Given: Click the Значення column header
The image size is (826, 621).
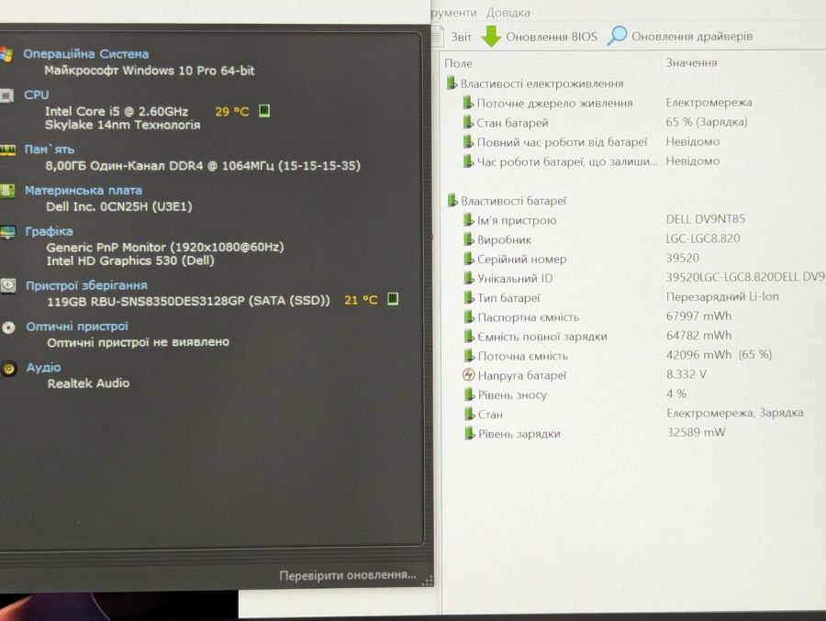Looking at the screenshot, I should click(x=692, y=62).
